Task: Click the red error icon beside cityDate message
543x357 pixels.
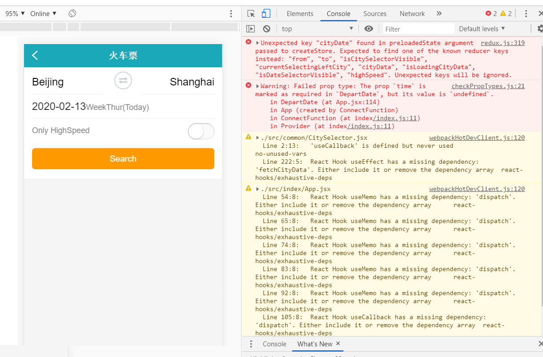Action: pos(248,42)
